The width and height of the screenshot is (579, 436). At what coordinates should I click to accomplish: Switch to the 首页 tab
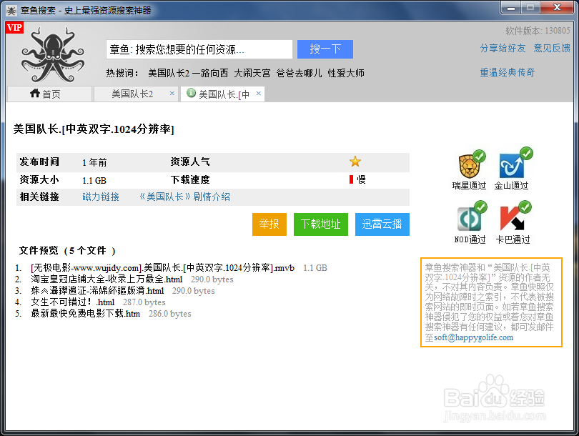(44, 93)
